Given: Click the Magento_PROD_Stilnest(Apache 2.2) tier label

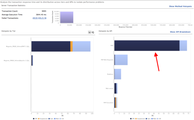Looking at the screenshot, I should tap(17, 61).
